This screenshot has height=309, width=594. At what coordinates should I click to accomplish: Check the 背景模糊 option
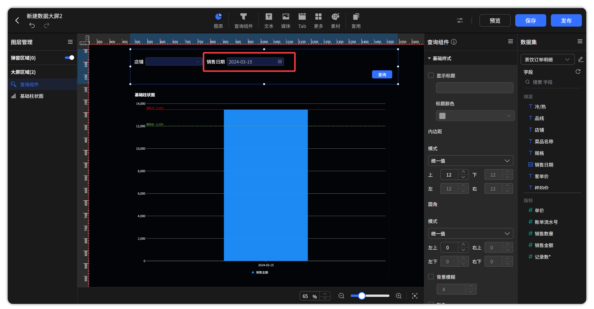[x=431, y=277]
